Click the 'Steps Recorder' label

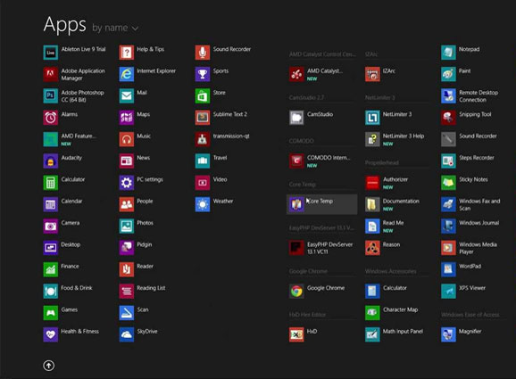click(x=477, y=158)
